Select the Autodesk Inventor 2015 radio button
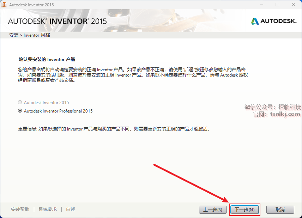Screen dimensions: 302x218 [20, 102]
